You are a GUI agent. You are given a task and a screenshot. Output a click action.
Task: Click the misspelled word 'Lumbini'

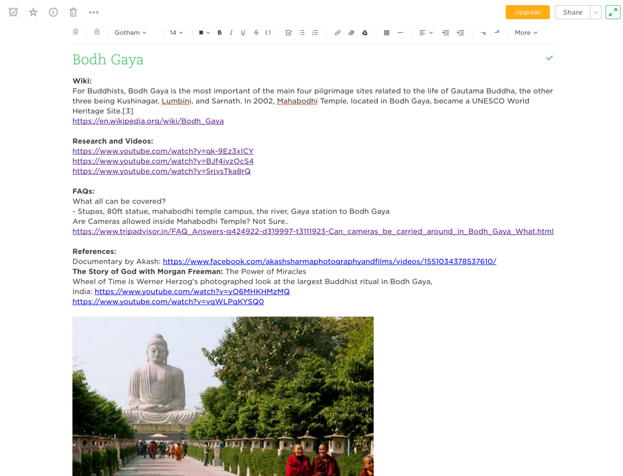(177, 101)
